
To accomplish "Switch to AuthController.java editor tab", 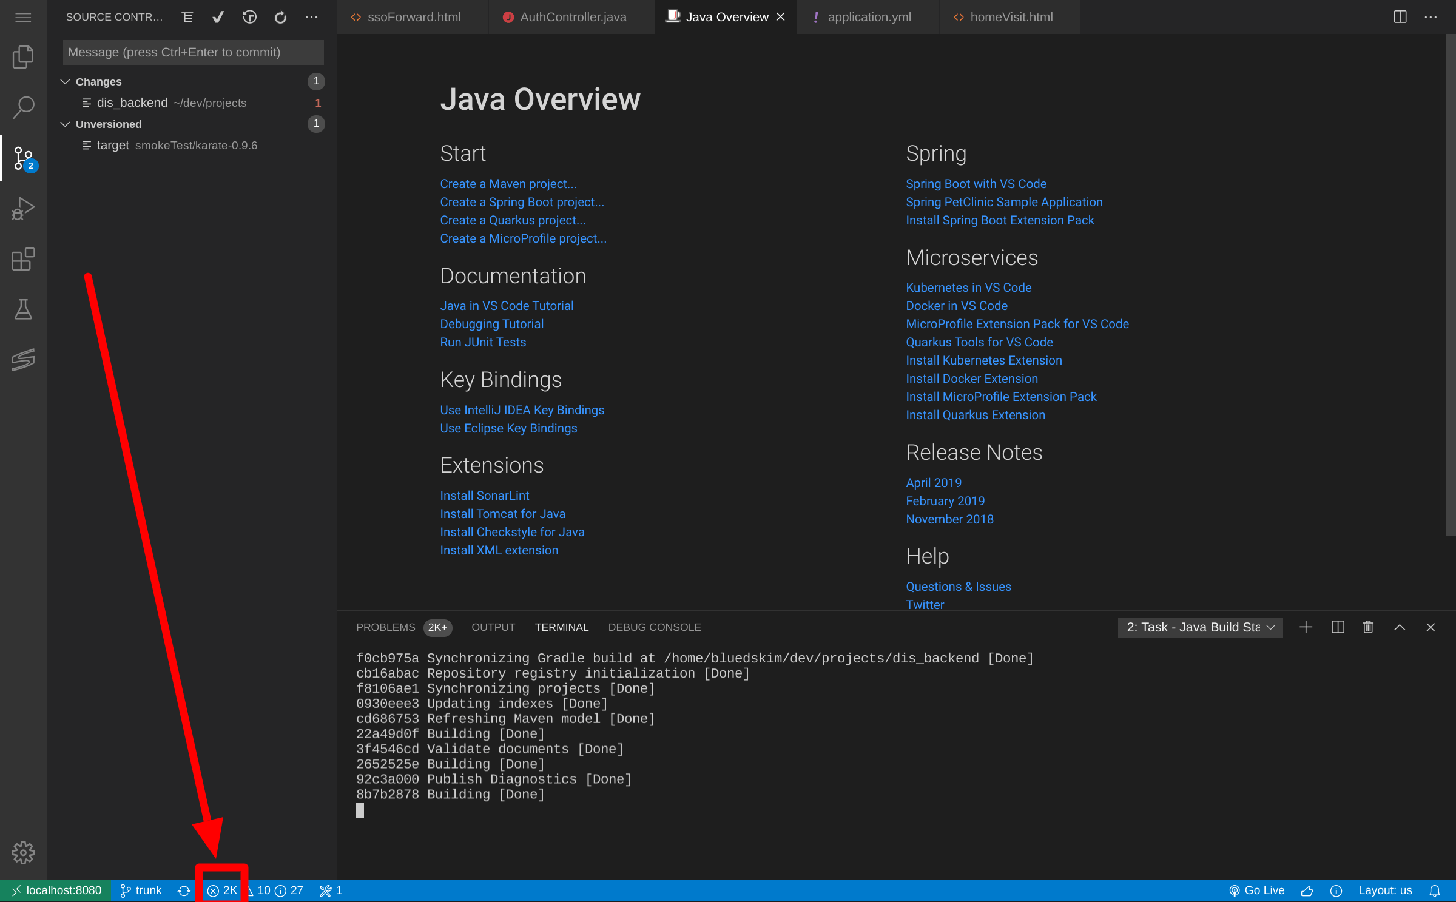I will [572, 17].
